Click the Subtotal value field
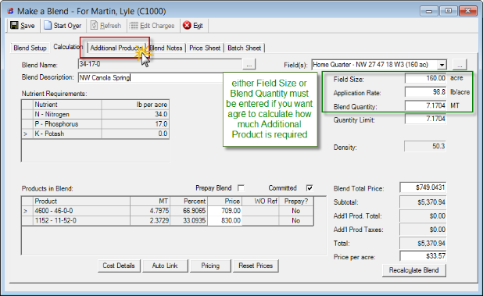 [423, 202]
